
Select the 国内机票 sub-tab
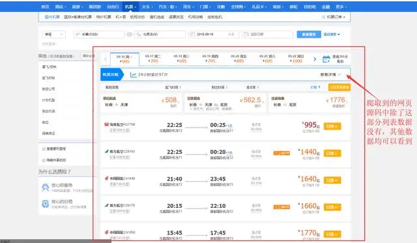[x=52, y=17]
